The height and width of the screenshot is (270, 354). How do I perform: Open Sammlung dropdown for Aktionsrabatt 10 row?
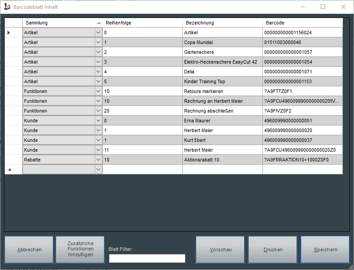[98, 160]
